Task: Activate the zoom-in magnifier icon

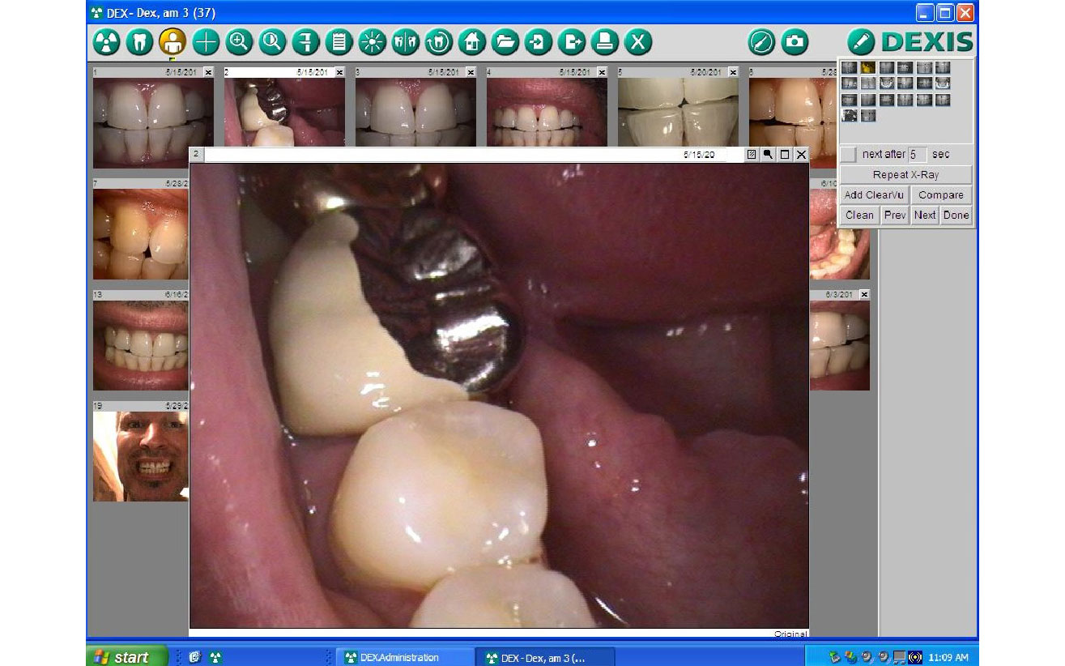Action: tap(239, 41)
